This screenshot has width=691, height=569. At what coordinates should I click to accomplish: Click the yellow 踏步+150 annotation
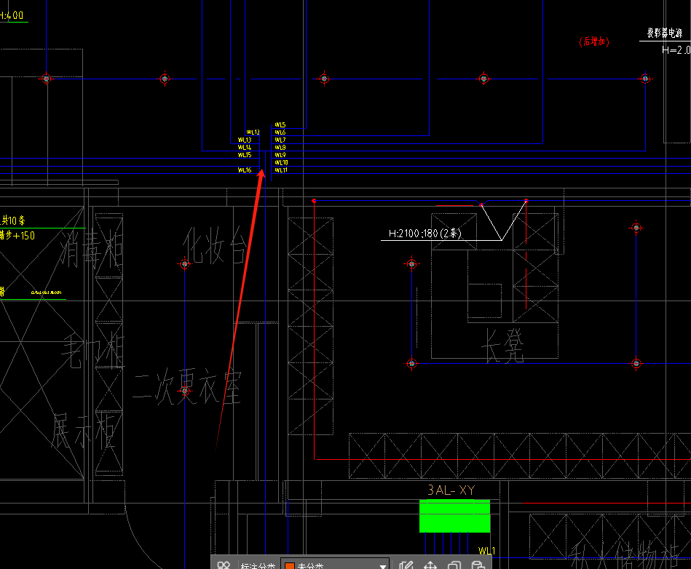17,236
